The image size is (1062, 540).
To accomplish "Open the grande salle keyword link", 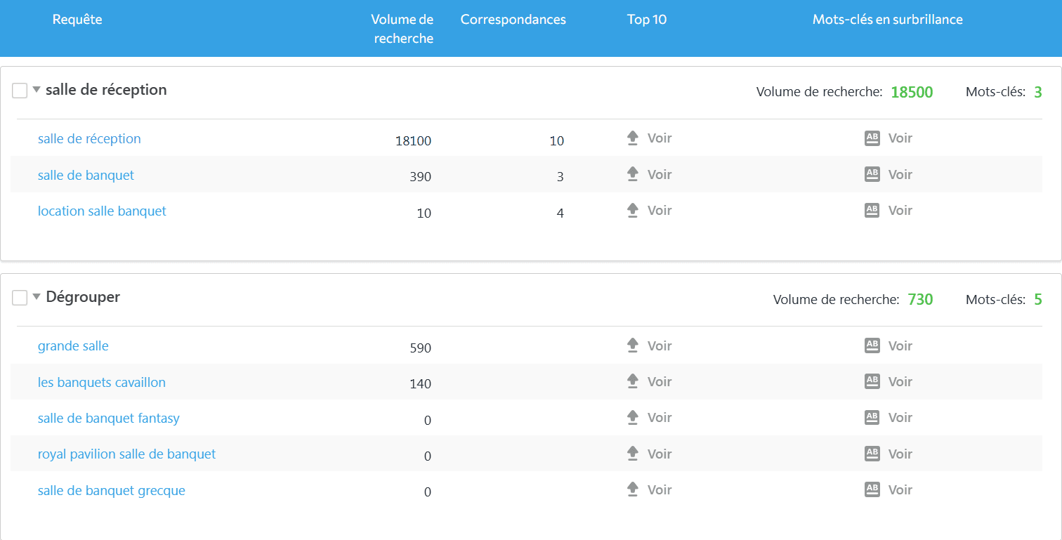I will pos(73,345).
